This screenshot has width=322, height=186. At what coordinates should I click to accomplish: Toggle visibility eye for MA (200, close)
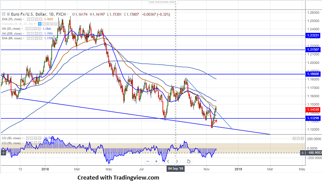point(28,34)
